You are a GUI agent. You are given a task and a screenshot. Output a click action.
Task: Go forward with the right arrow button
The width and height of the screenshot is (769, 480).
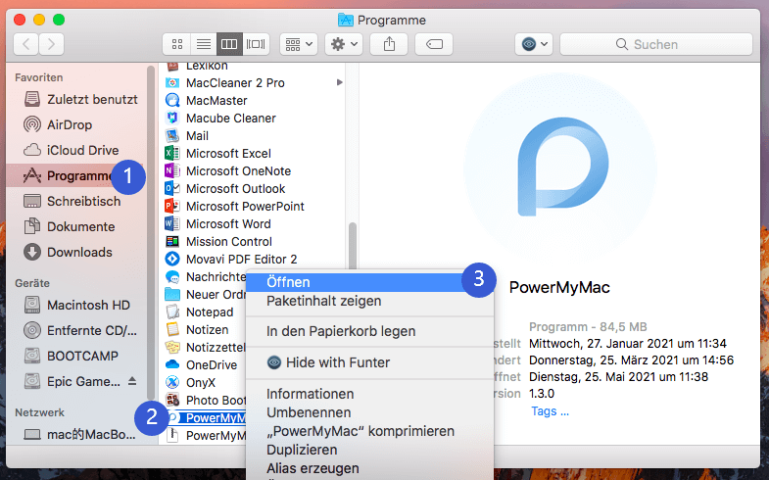[52, 45]
